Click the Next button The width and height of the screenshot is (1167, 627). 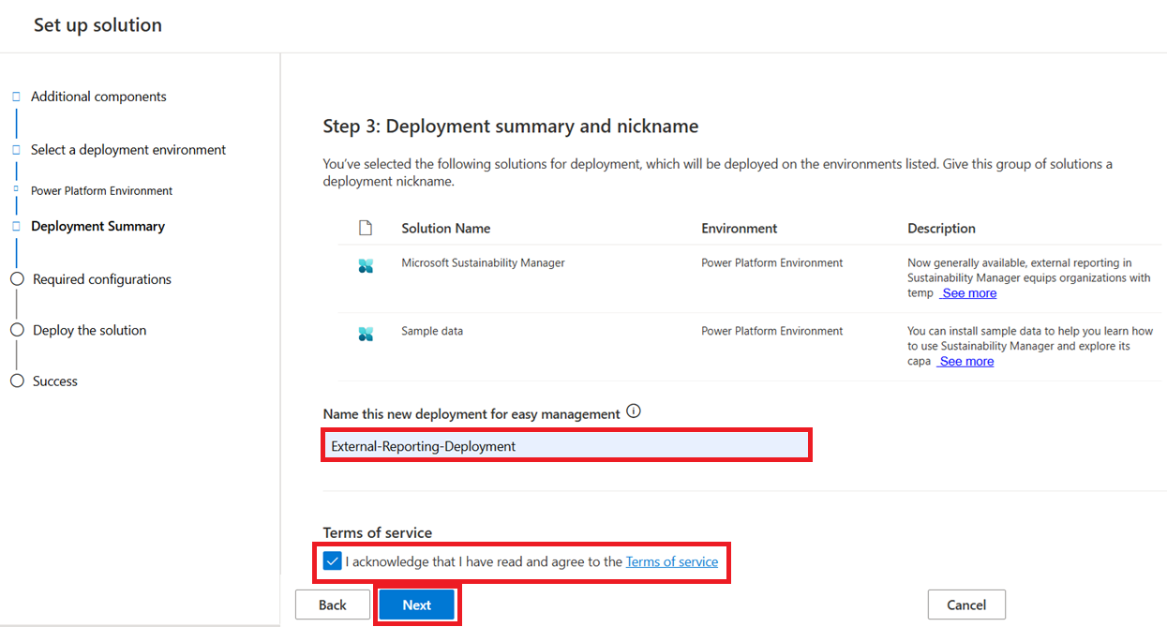tap(417, 605)
